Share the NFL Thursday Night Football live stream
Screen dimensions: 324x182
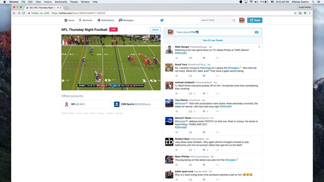155,30
